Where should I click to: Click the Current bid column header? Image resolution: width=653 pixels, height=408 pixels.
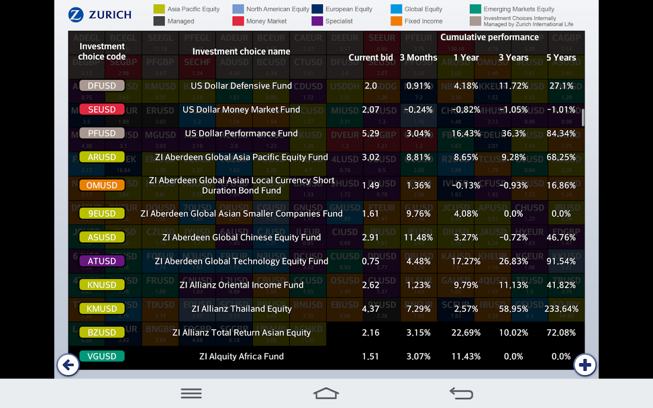[x=370, y=58]
